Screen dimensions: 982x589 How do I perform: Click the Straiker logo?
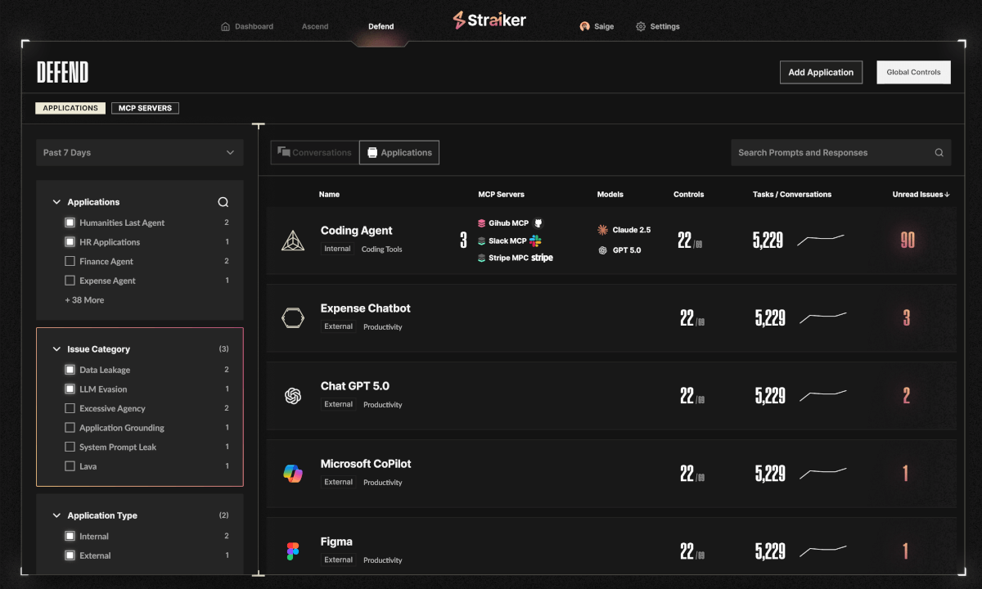coord(489,20)
